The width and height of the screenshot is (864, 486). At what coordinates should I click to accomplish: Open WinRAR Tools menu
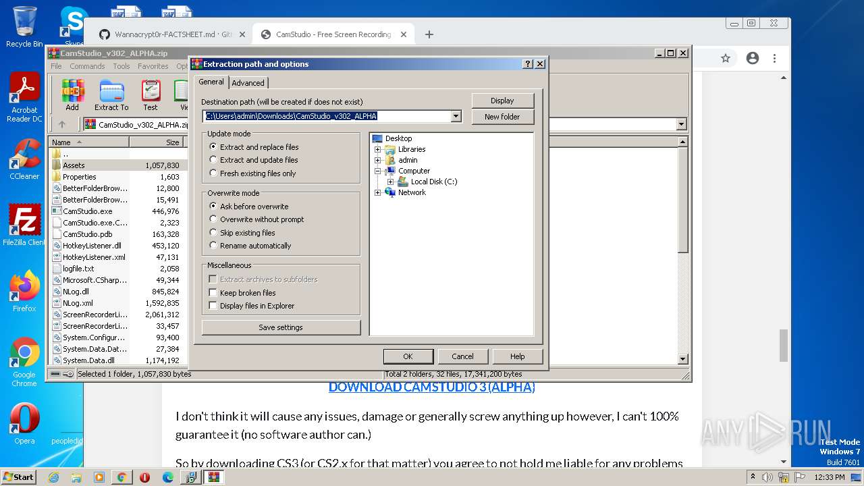[122, 66]
